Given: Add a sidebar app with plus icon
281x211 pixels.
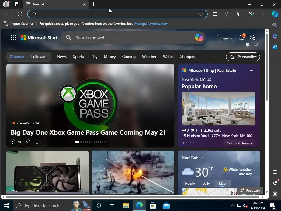Looking at the screenshot, I should tap(275, 65).
